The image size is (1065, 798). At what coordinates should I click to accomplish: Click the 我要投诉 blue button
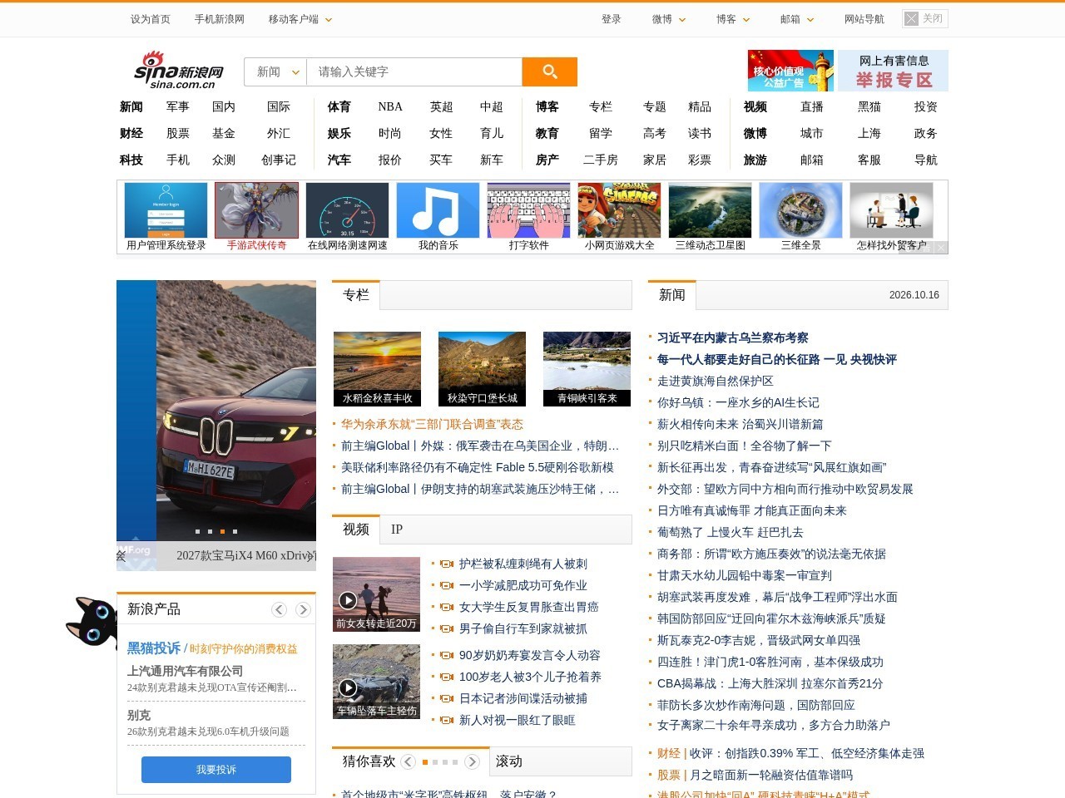pyautogui.click(x=216, y=770)
